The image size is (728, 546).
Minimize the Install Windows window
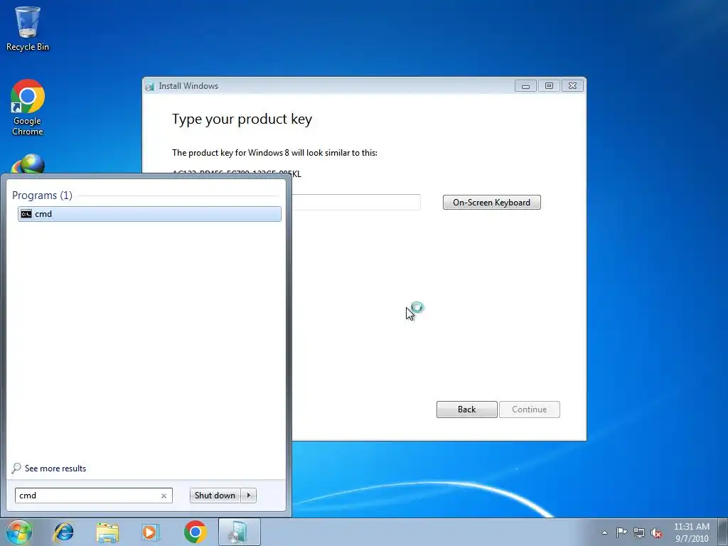tap(525, 86)
